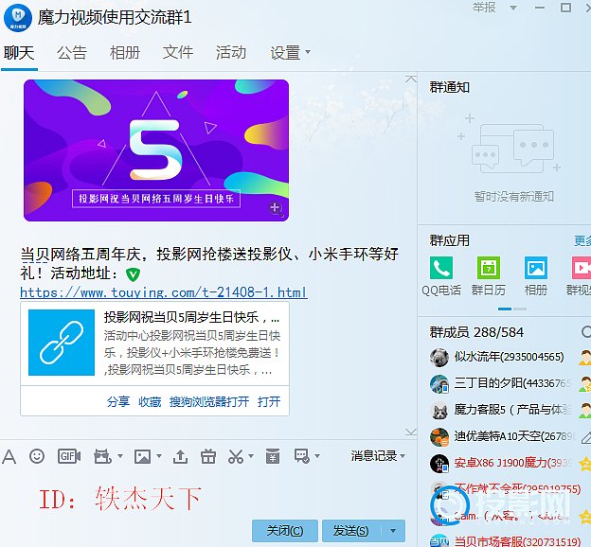The height and width of the screenshot is (547, 591).
Task: Click the send image icon
Action: coord(142,456)
